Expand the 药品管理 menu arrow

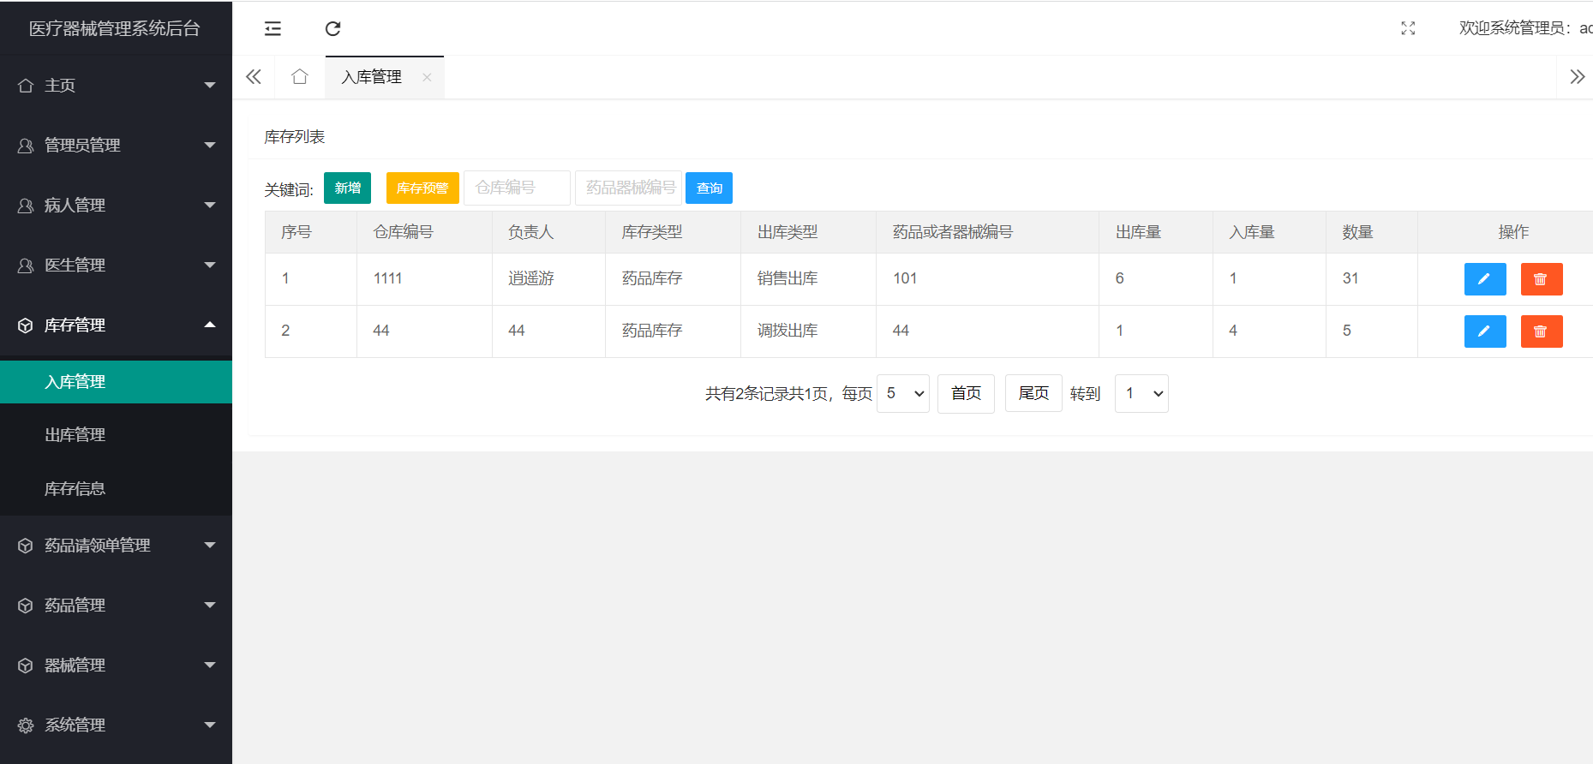pos(210,605)
